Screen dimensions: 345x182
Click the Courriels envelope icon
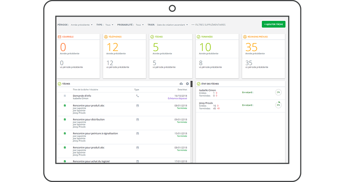click(59, 37)
